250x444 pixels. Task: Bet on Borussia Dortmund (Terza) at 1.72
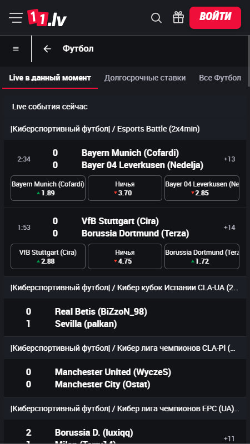tap(202, 256)
